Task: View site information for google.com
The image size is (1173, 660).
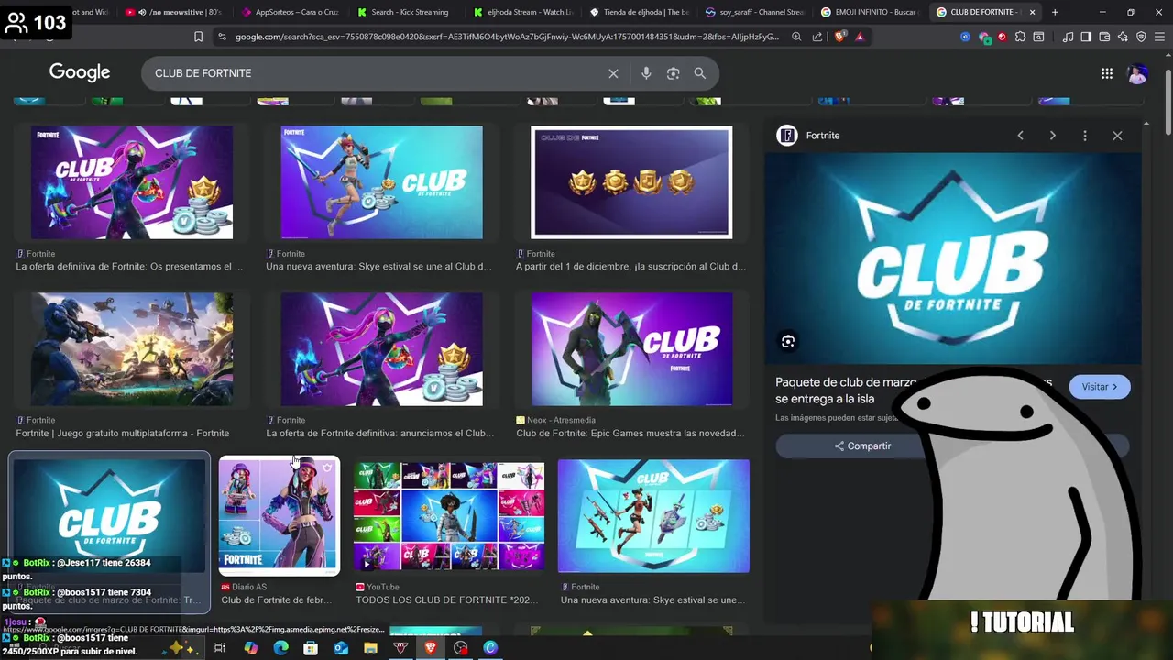Action: pyautogui.click(x=222, y=37)
